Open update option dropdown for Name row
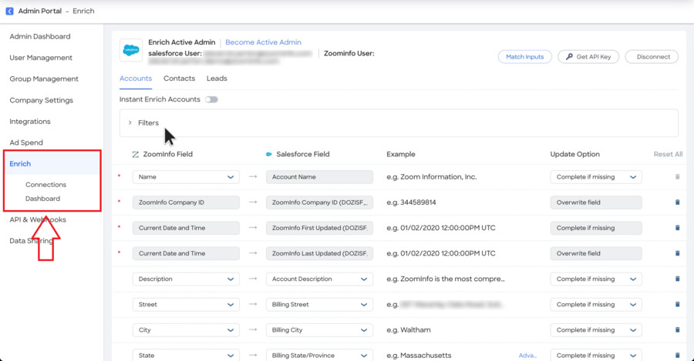Viewport: 694px width, 361px height. point(596,177)
